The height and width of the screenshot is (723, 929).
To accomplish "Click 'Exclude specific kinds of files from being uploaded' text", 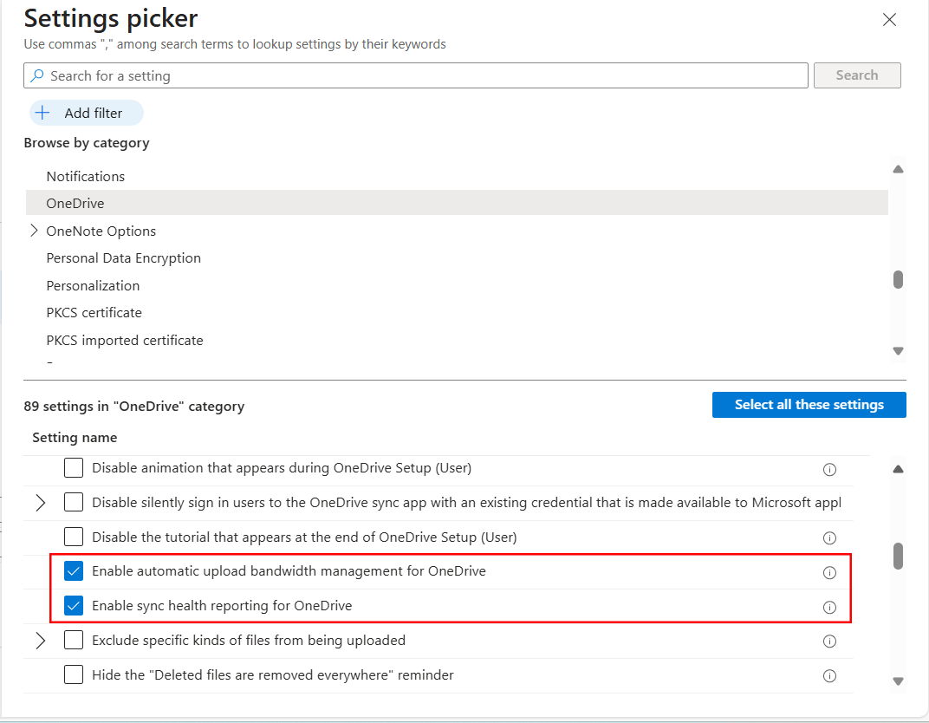I will coord(249,641).
